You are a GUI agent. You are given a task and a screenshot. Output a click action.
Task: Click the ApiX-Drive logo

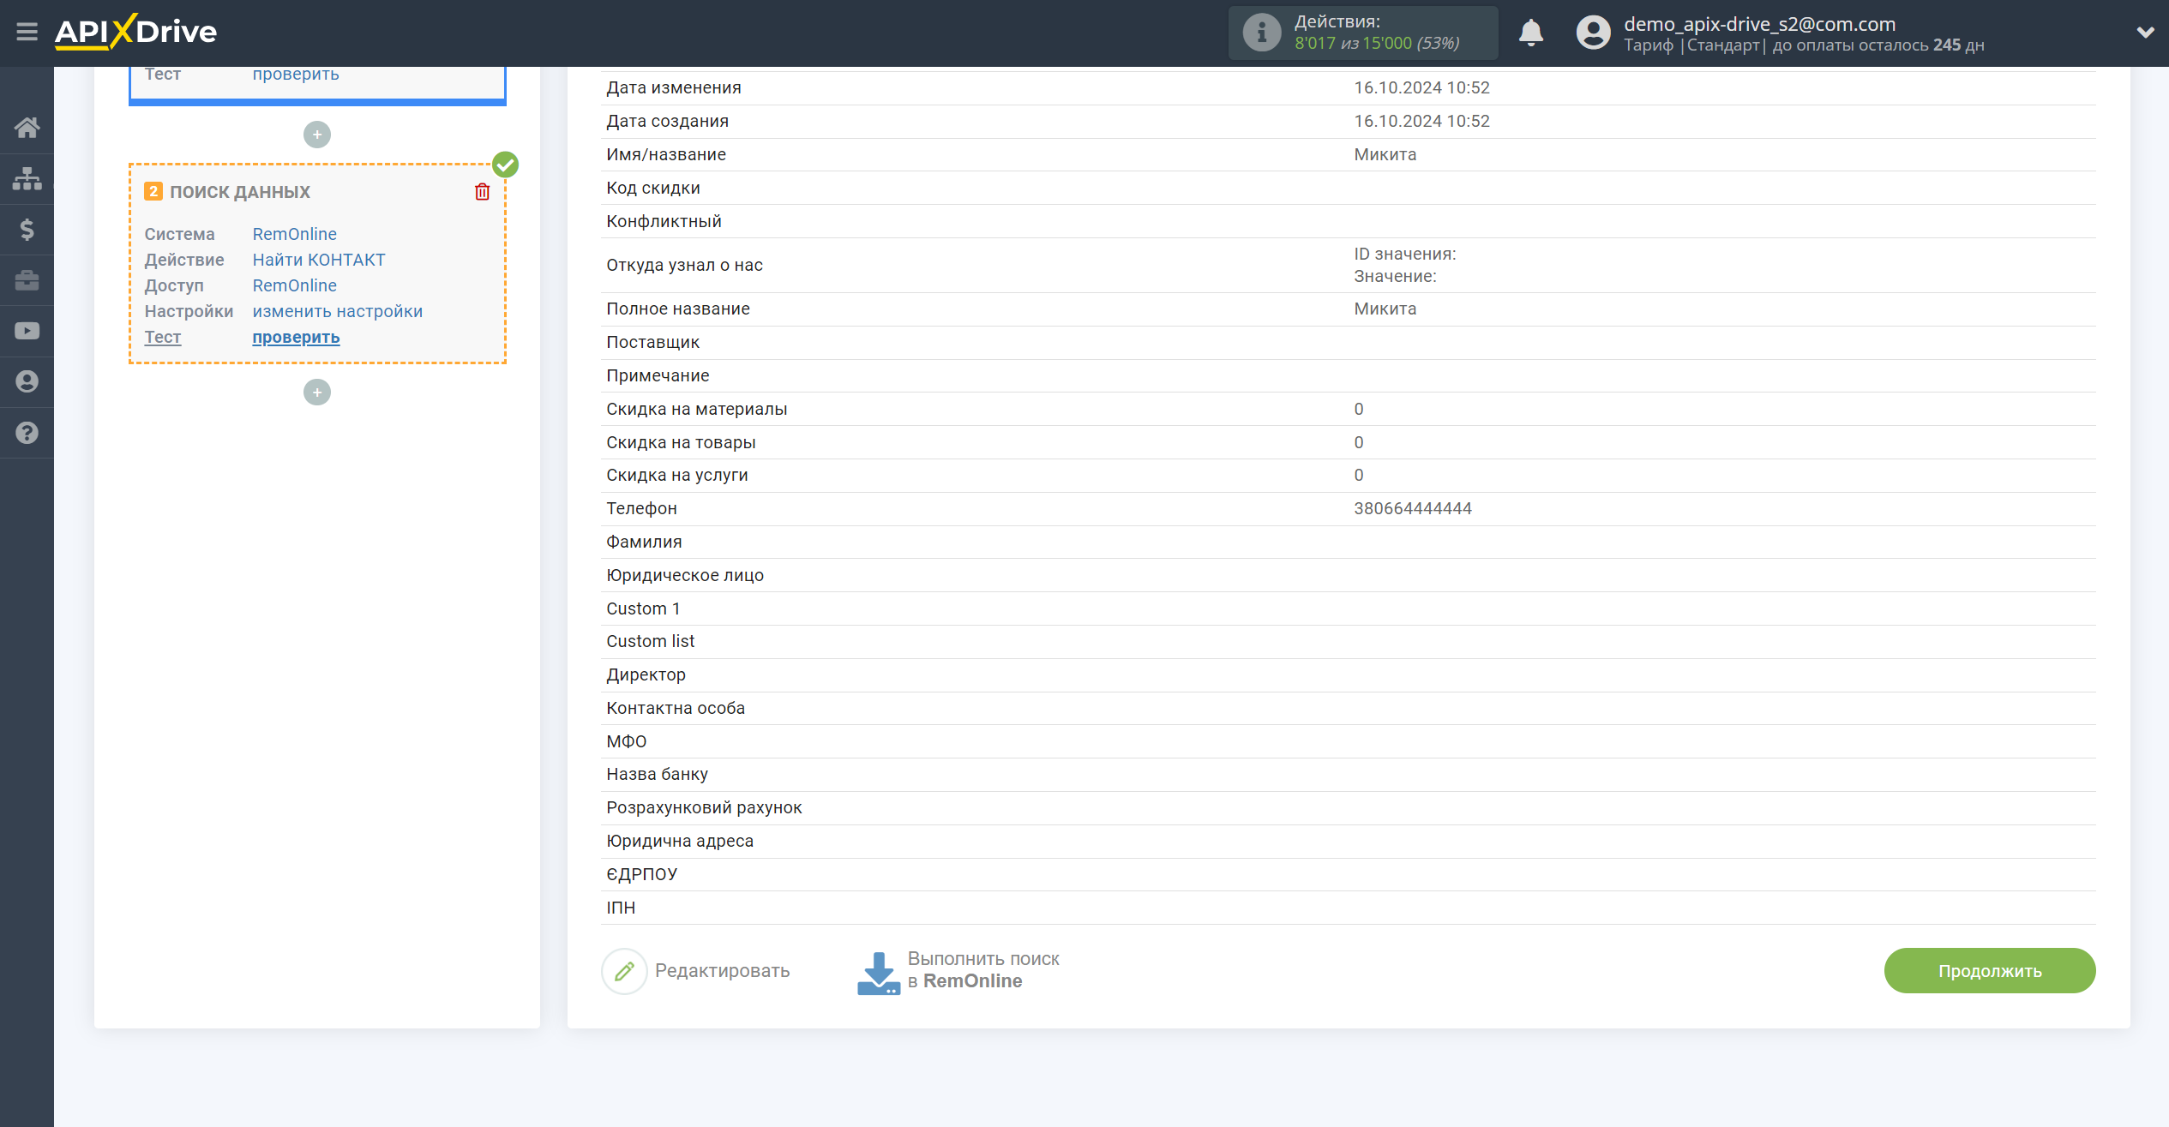[135, 32]
